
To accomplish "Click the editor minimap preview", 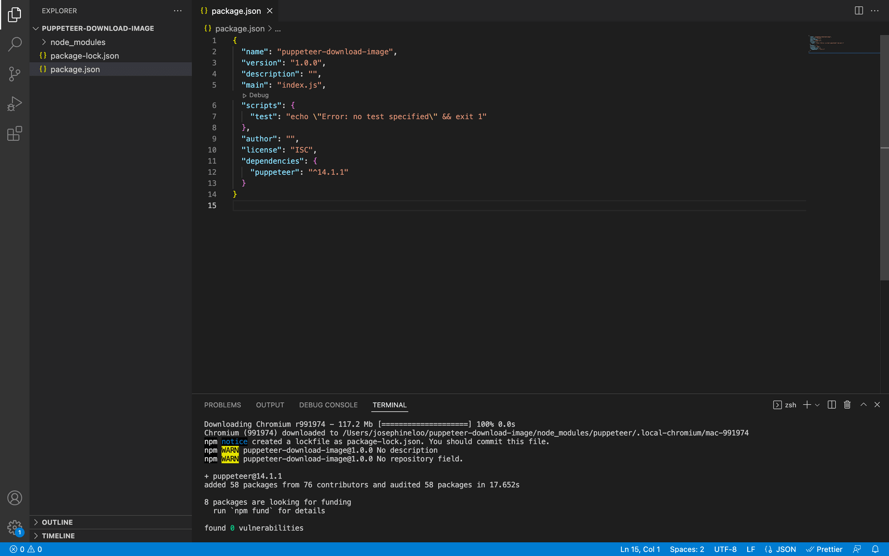I will pyautogui.click(x=843, y=44).
